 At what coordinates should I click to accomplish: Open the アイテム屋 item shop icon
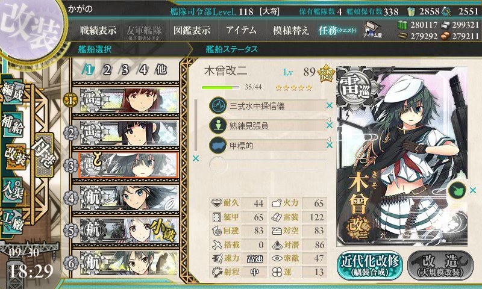click(x=372, y=30)
